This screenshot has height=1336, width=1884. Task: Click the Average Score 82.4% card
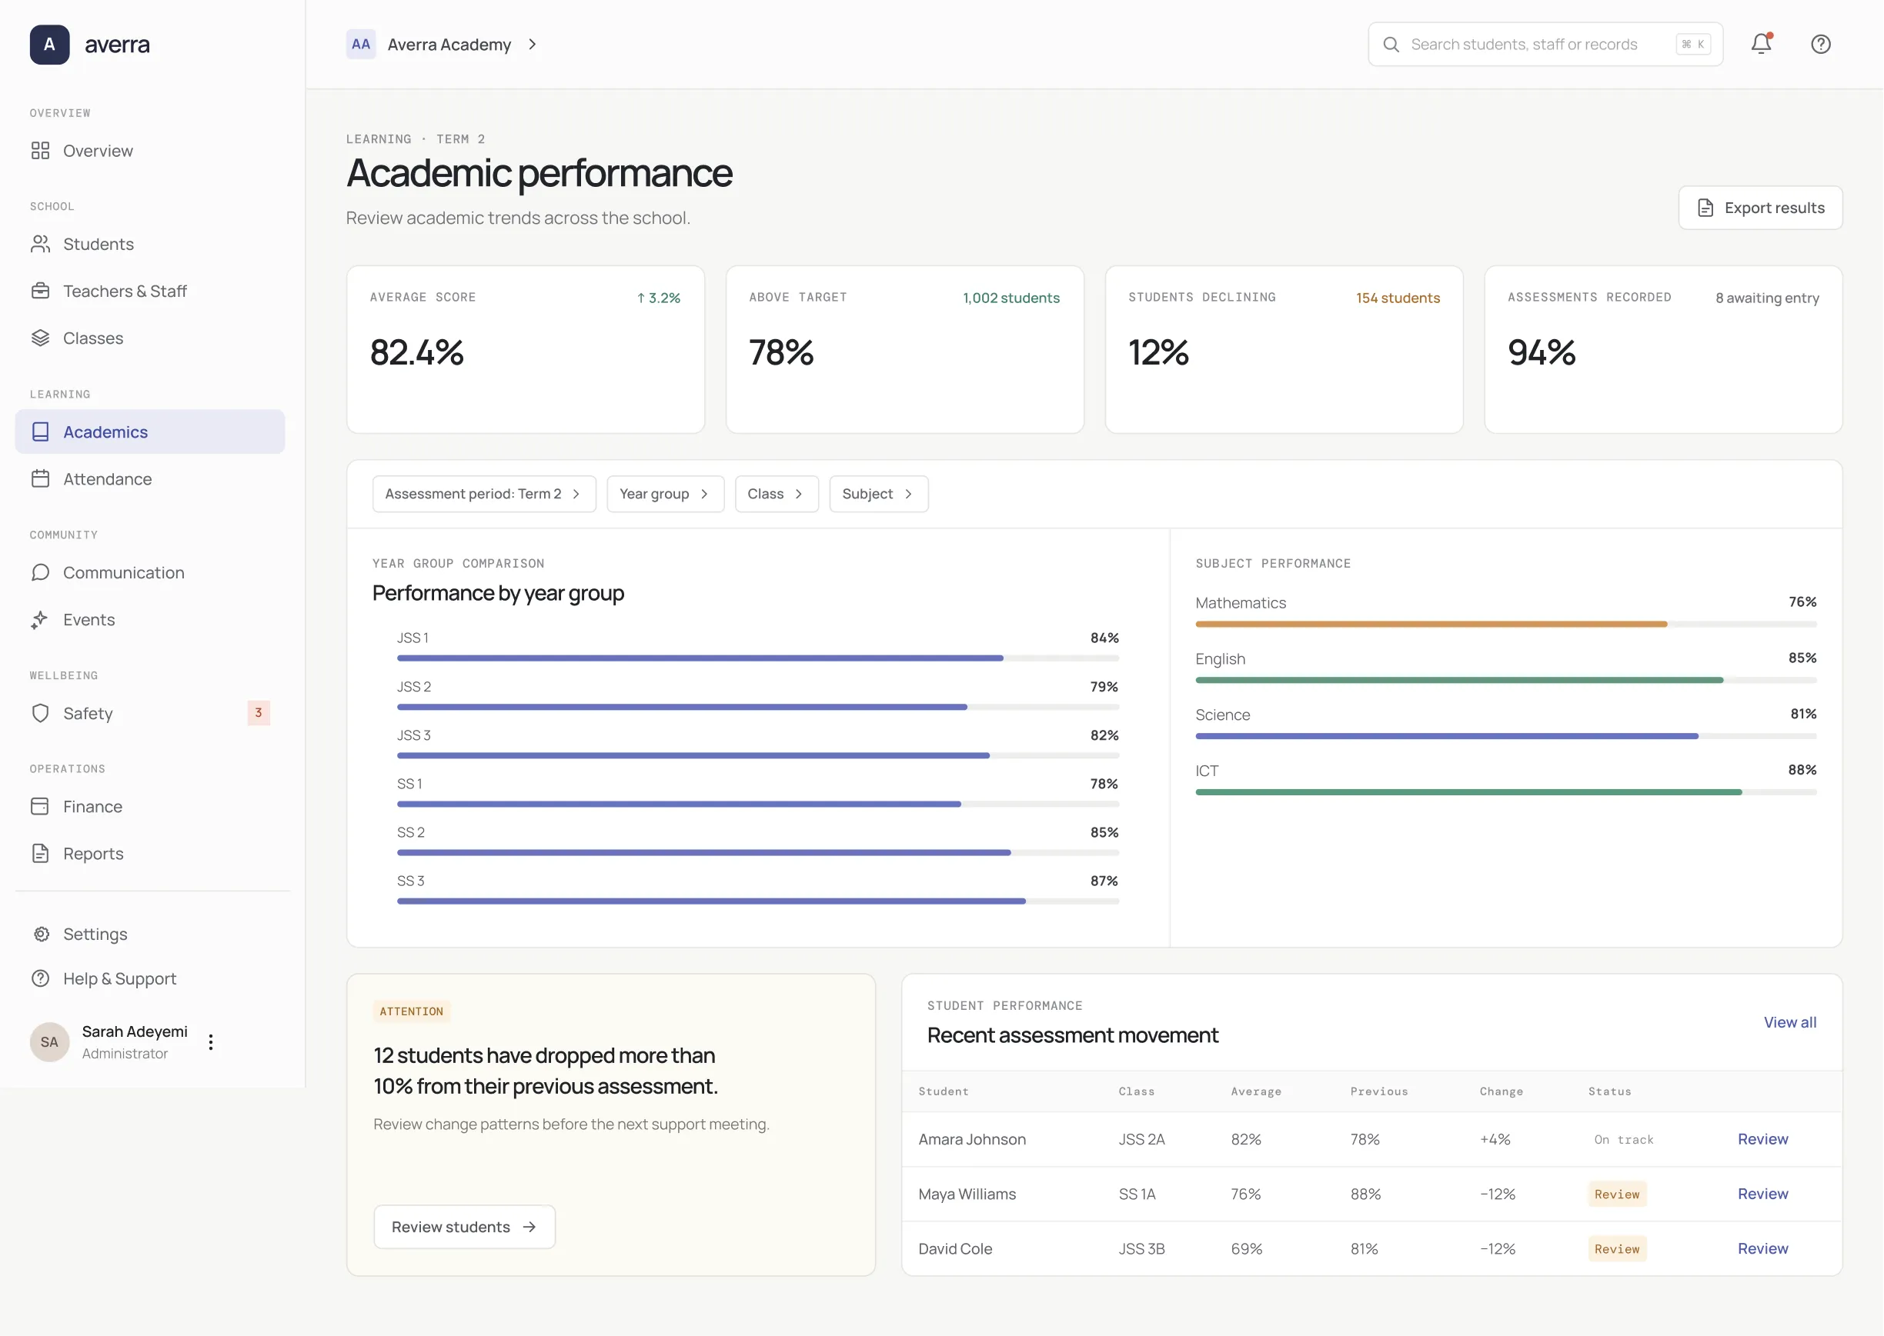pyautogui.click(x=525, y=350)
